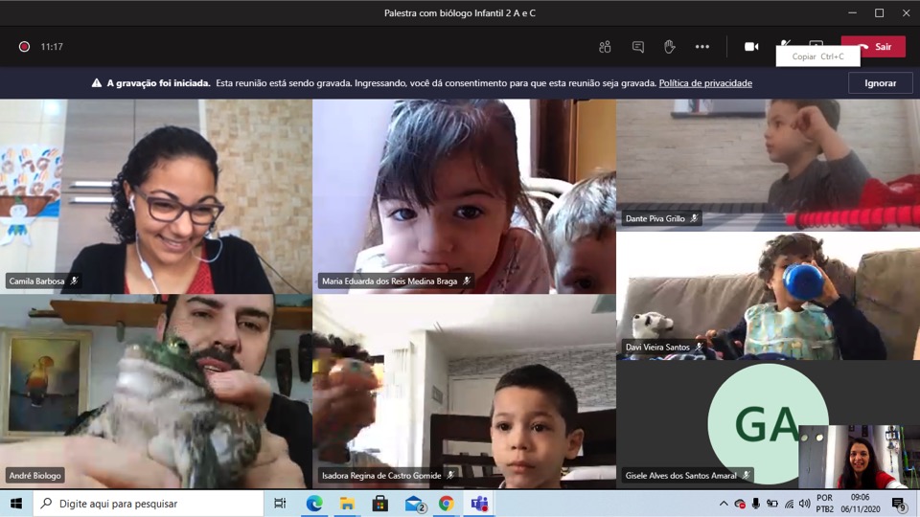Image resolution: width=920 pixels, height=517 pixels.
Task: Open the Política de privacidade link
Action: [x=705, y=83]
